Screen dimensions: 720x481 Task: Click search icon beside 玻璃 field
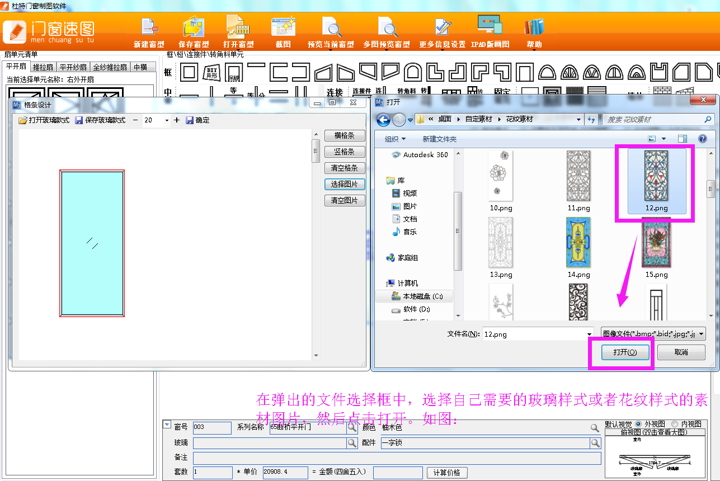[352, 443]
